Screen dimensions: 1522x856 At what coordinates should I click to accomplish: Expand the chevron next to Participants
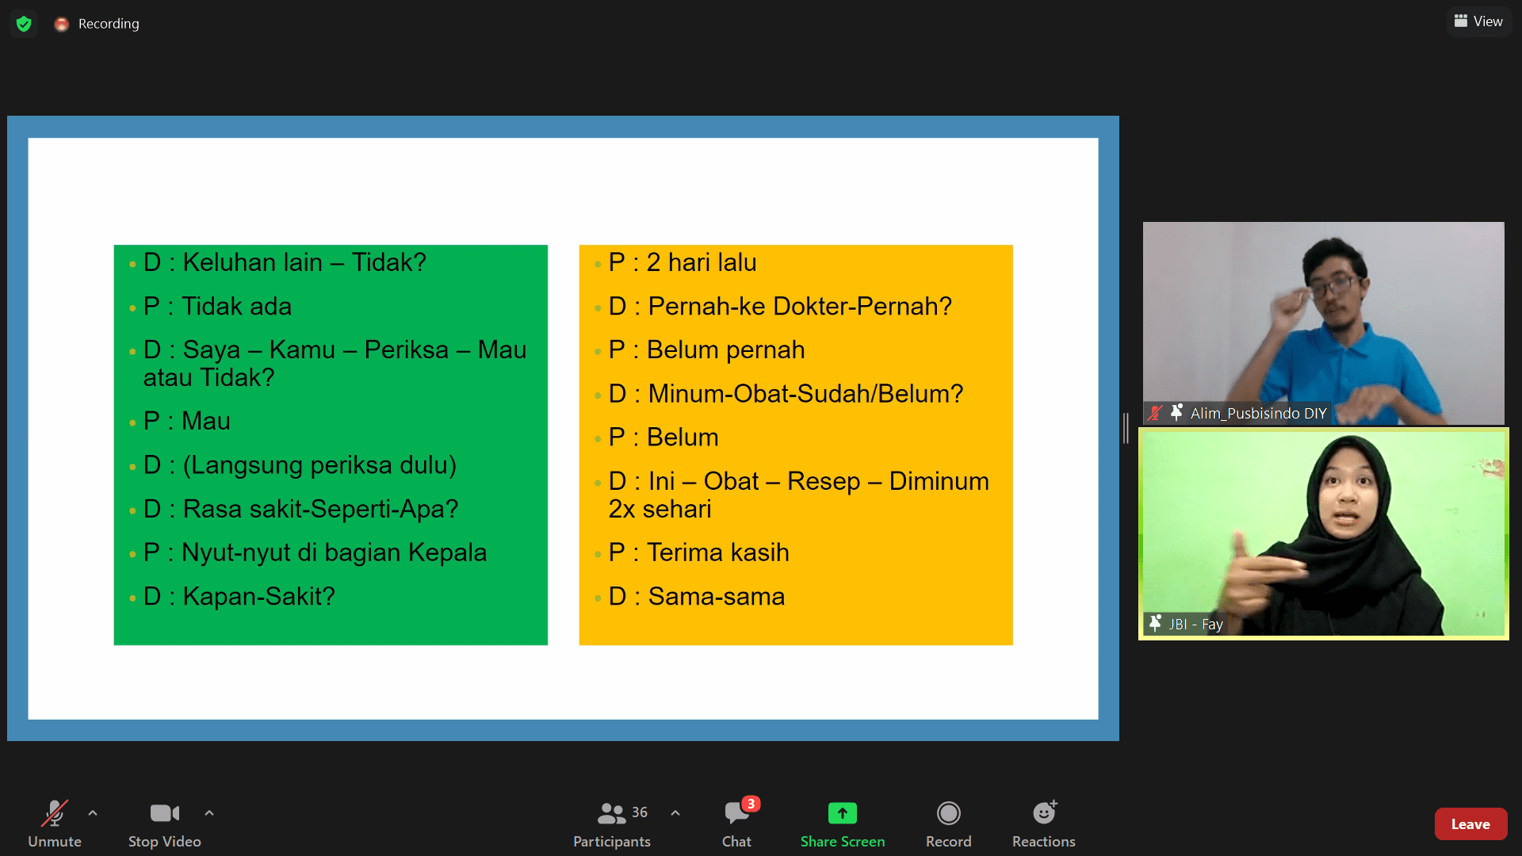[675, 813]
